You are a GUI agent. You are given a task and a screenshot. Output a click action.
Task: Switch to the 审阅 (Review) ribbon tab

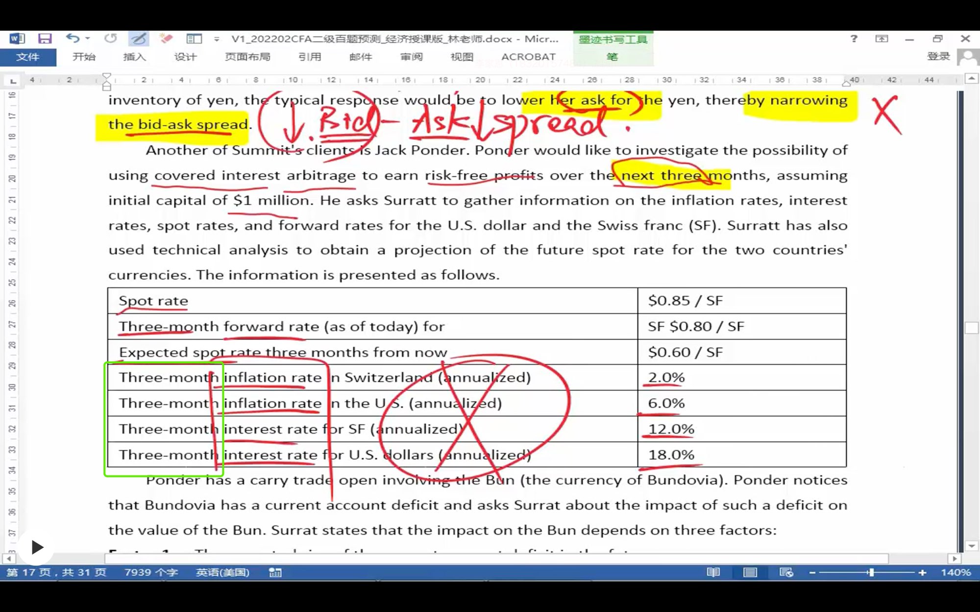coord(411,57)
